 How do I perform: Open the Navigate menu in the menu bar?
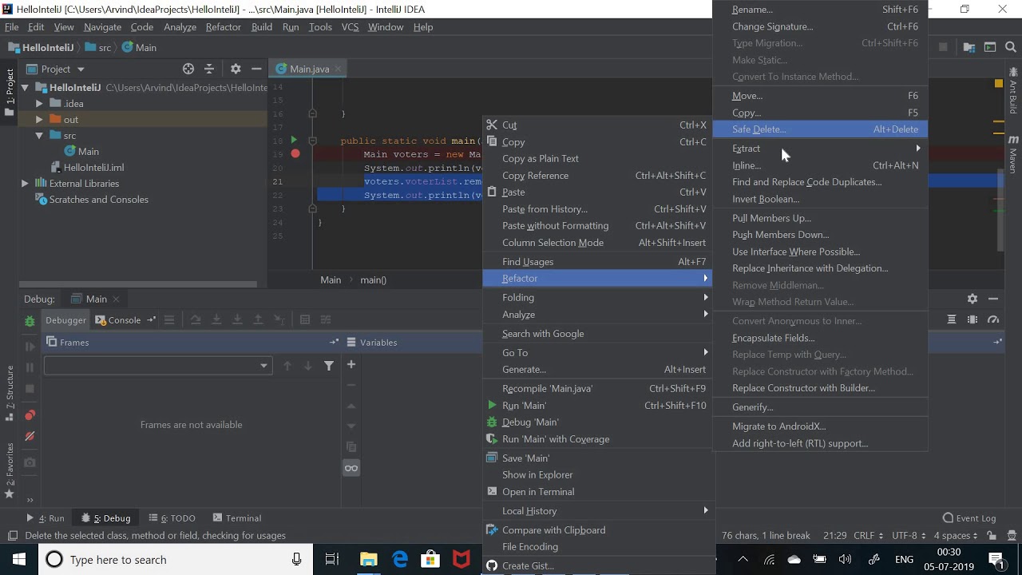pos(102,26)
